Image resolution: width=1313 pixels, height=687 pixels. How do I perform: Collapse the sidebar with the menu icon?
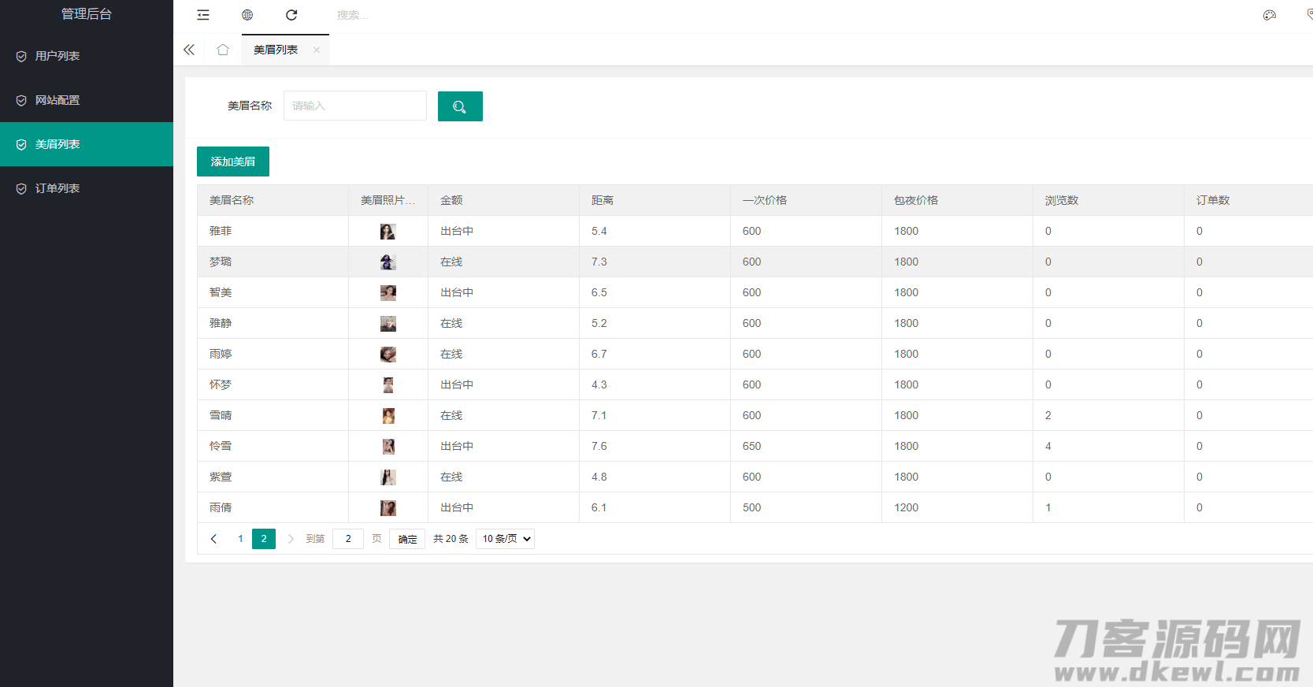click(203, 15)
